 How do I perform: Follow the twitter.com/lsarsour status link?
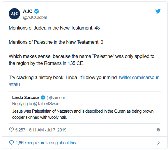pos(84,81)
